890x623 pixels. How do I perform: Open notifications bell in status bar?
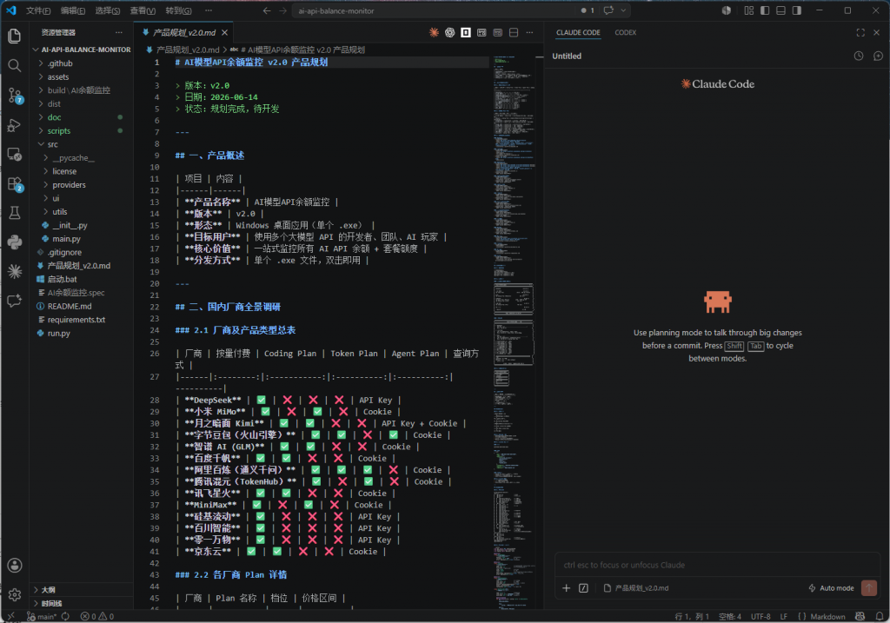click(878, 616)
